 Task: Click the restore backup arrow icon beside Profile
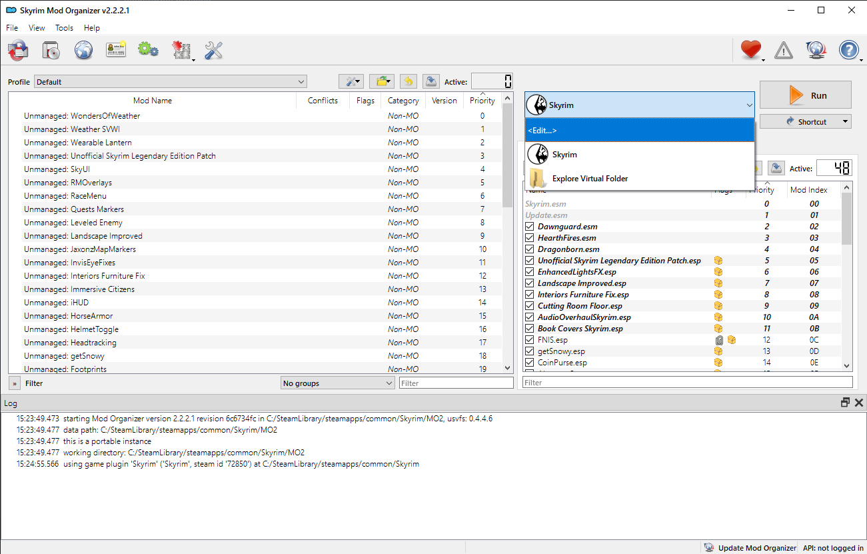pyautogui.click(x=408, y=81)
